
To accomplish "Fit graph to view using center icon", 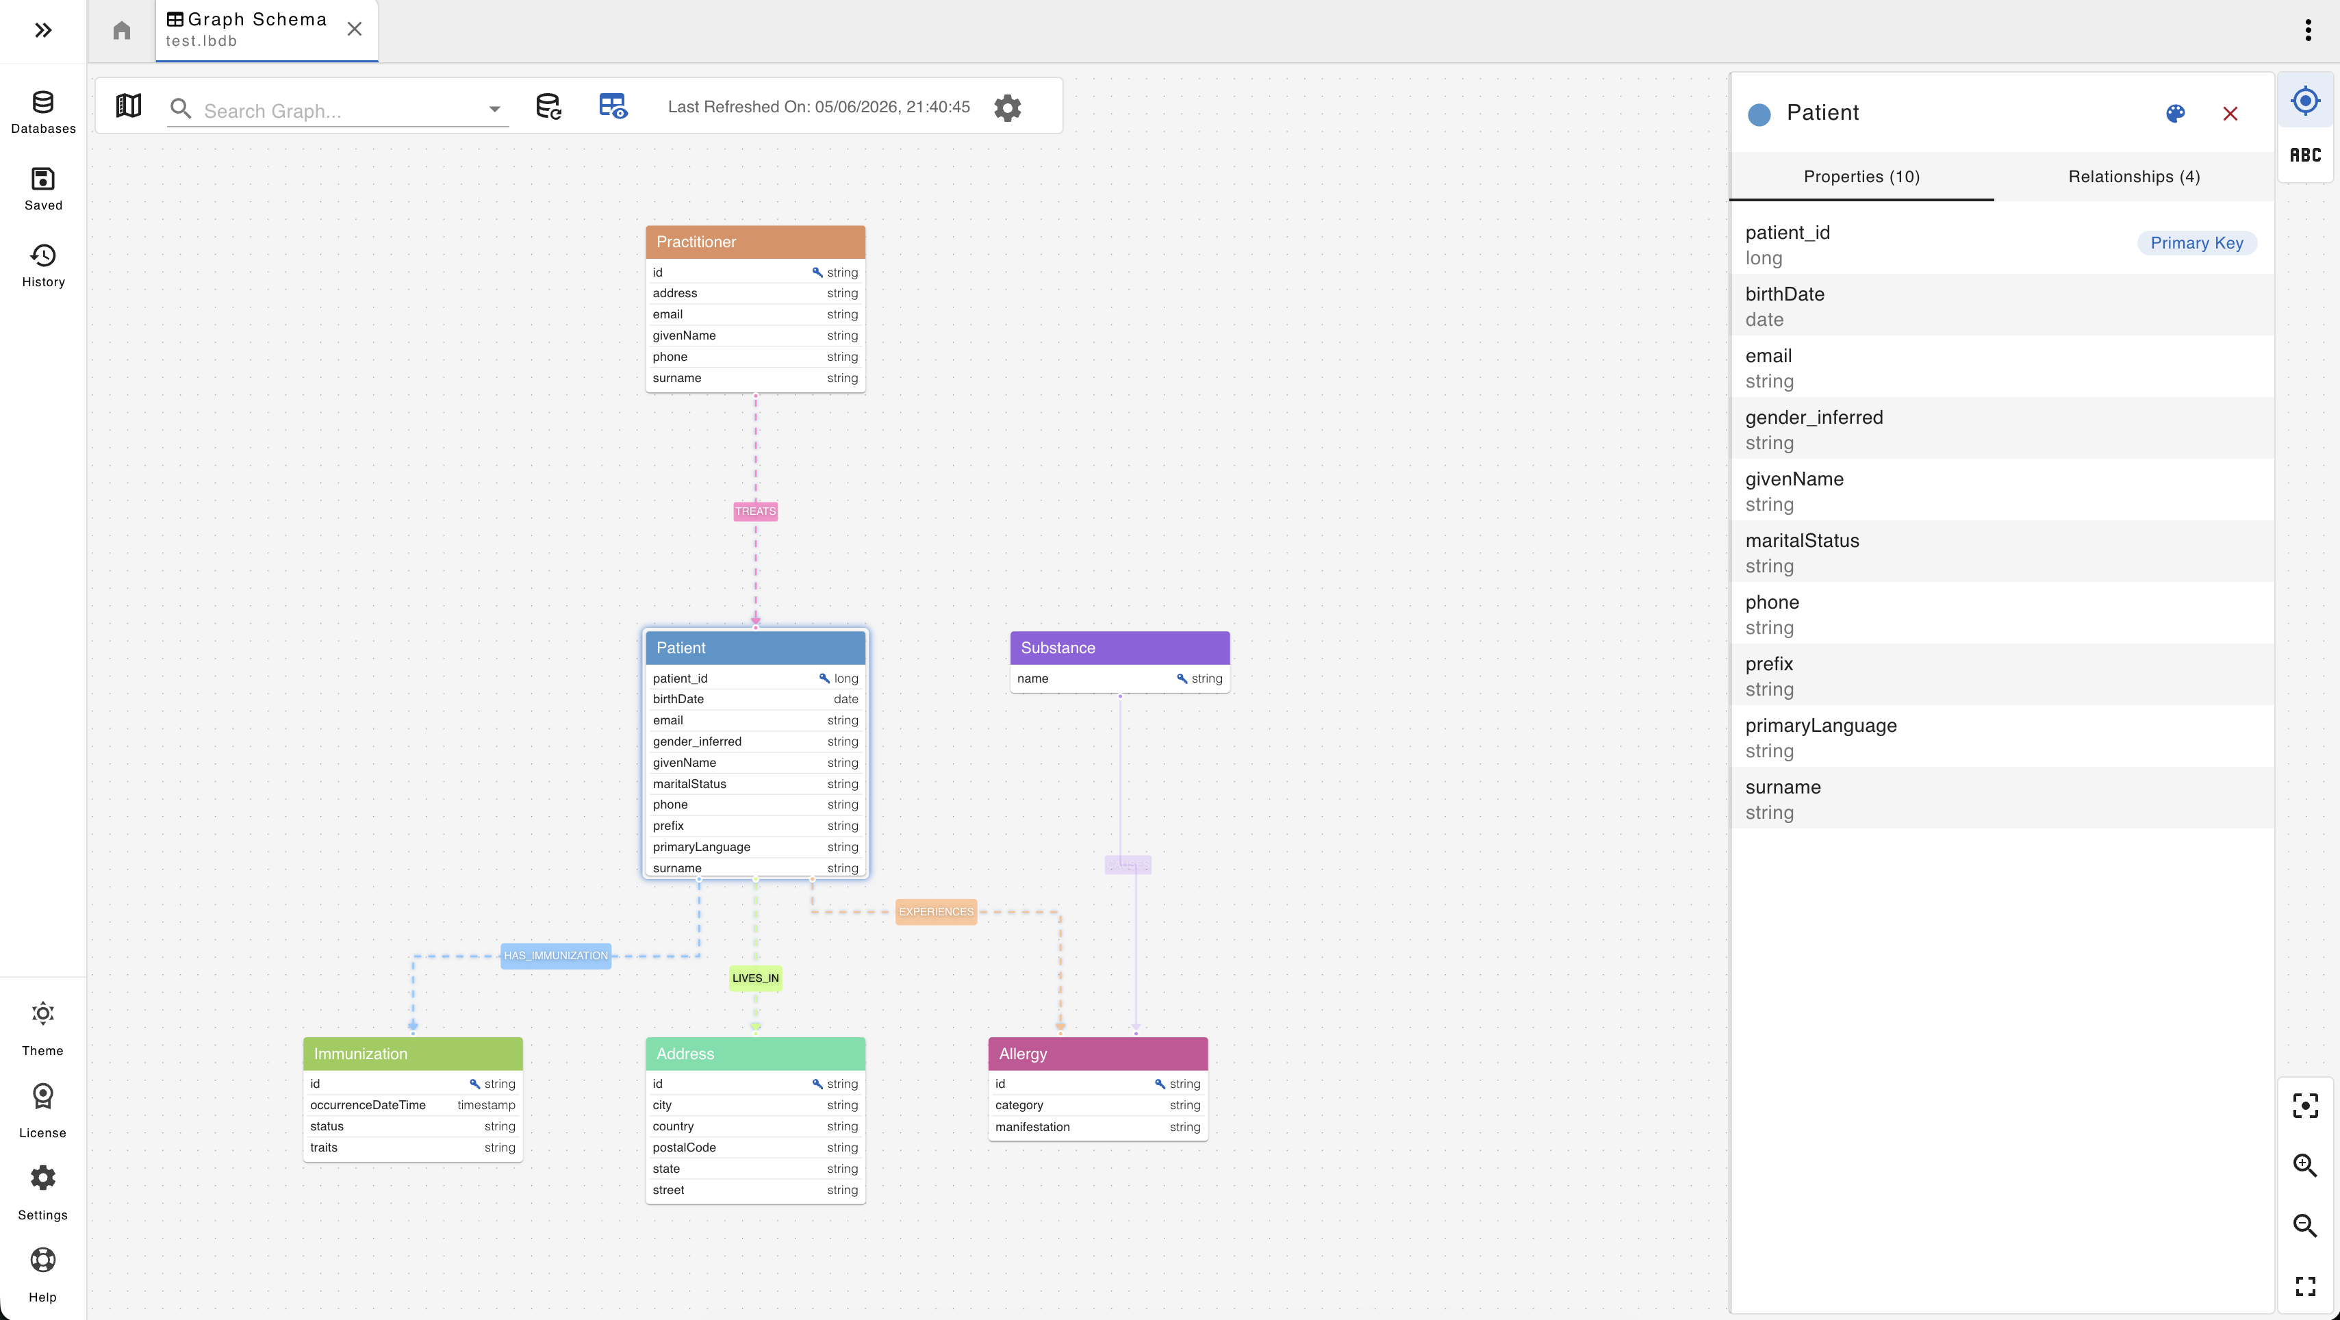I will [2306, 1106].
